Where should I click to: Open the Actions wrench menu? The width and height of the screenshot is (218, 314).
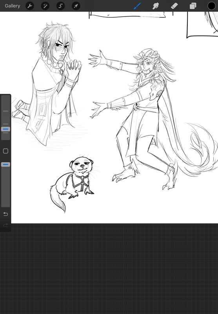click(30, 6)
